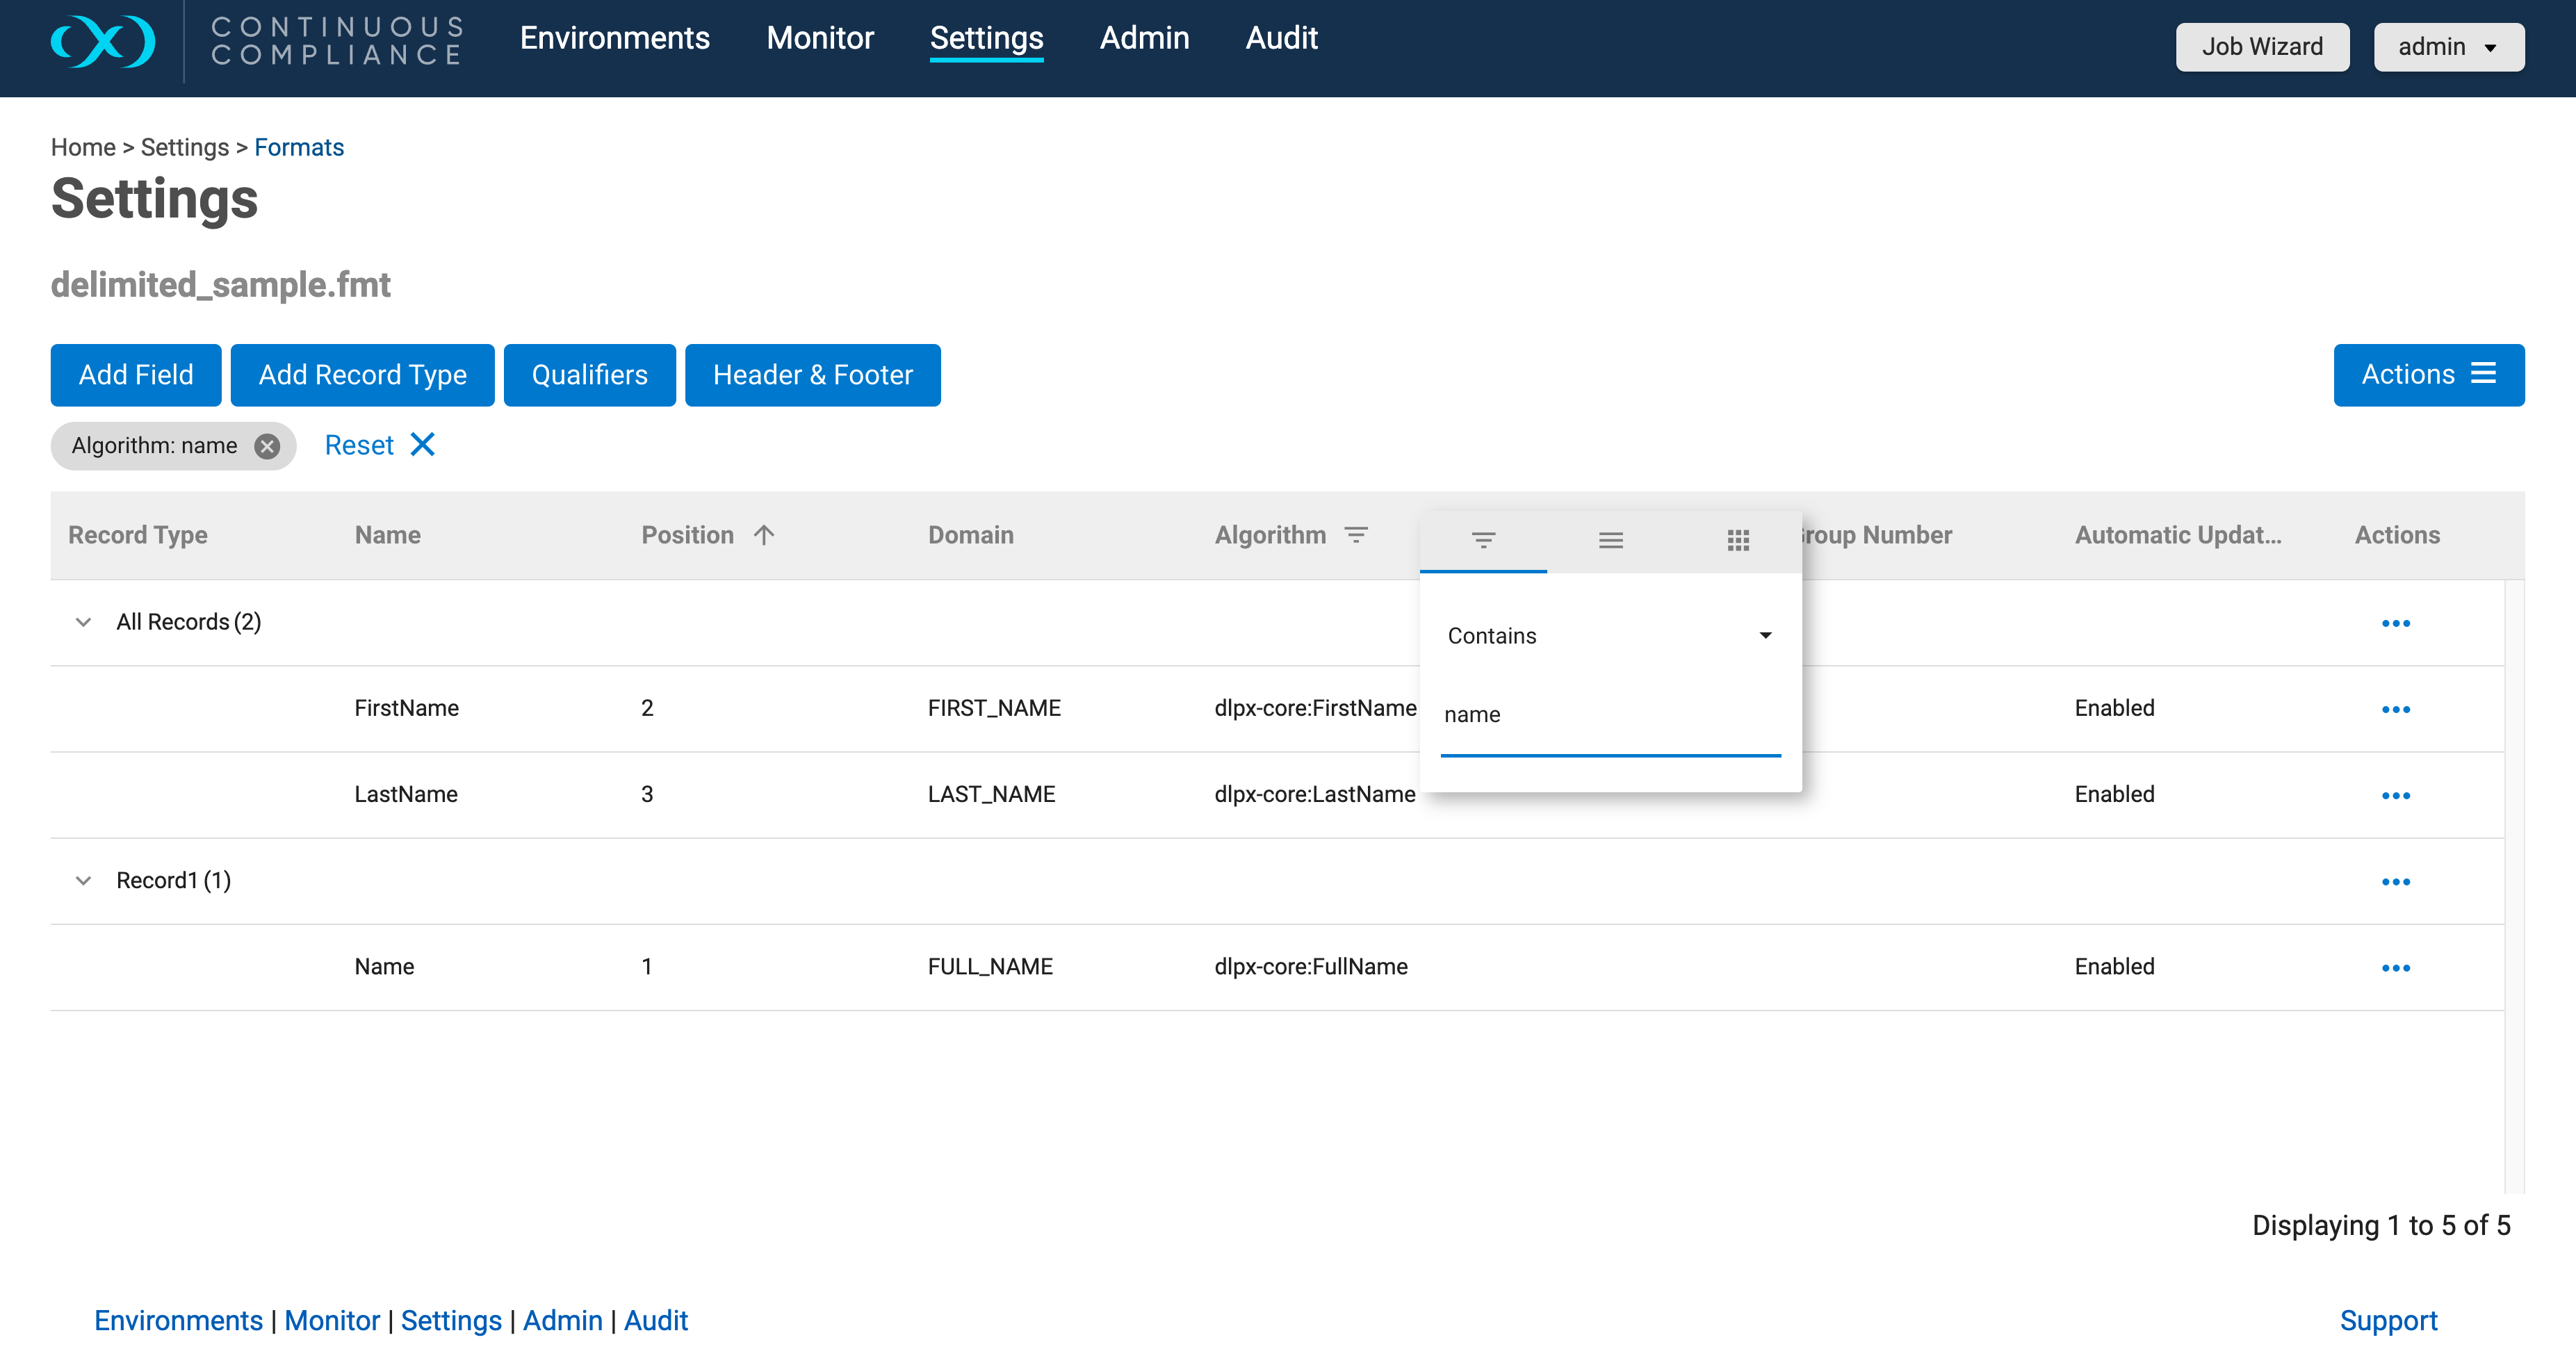Collapse the All Records group
Screen dimensions: 2576x1358
coord(83,622)
